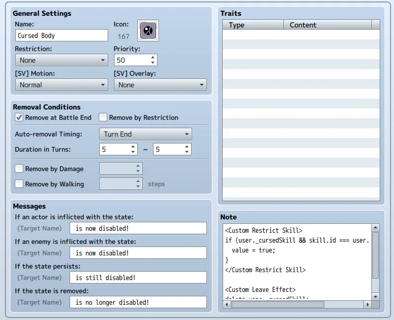Open the Restriction dropdown
Image resolution: width=394 pixels, height=320 pixels.
pos(61,60)
